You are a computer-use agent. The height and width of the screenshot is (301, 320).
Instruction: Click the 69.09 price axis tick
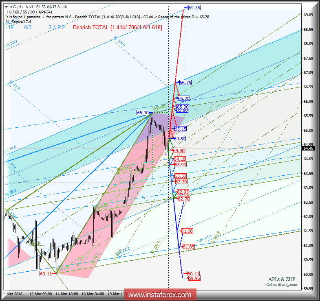tap(308, 15)
